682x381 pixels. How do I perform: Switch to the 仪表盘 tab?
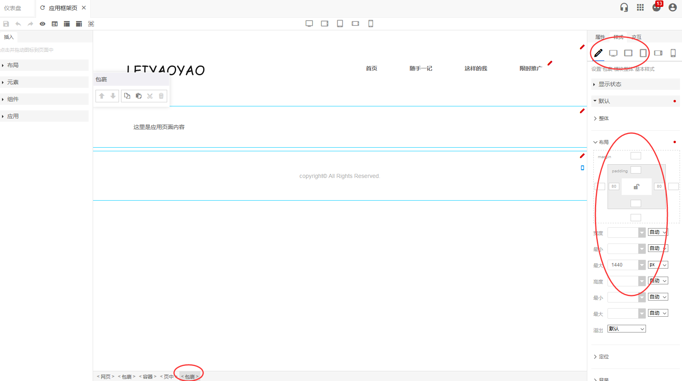point(13,8)
